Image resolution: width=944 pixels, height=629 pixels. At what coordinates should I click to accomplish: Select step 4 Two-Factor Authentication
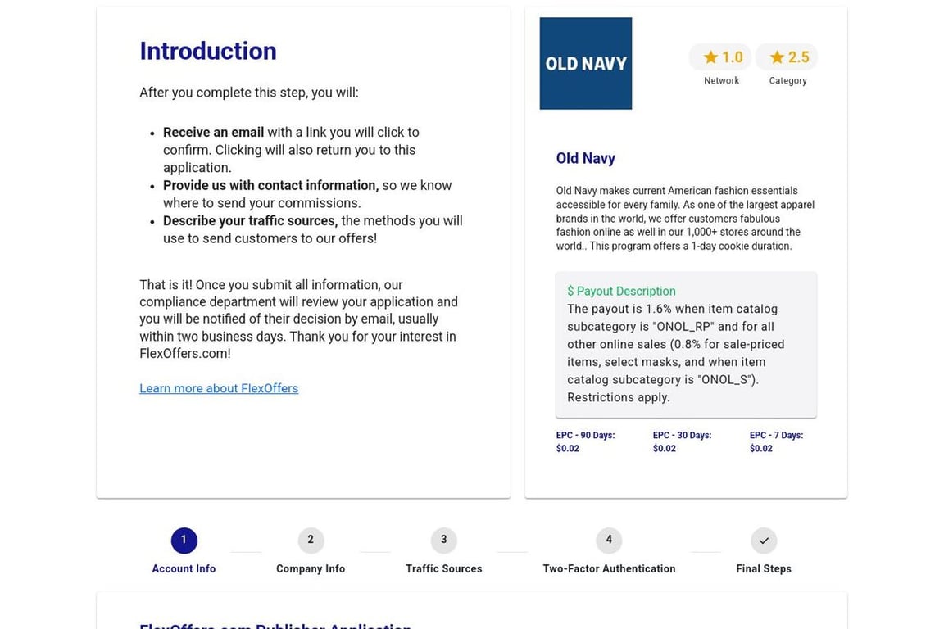click(609, 550)
